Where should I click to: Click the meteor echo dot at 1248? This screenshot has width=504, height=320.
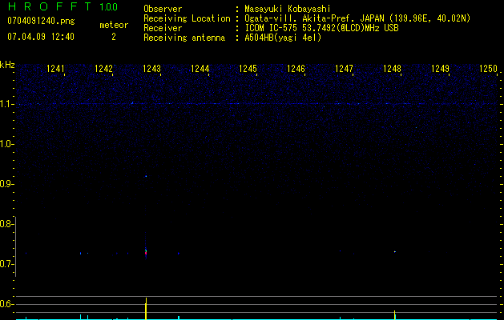pyautogui.click(x=395, y=252)
